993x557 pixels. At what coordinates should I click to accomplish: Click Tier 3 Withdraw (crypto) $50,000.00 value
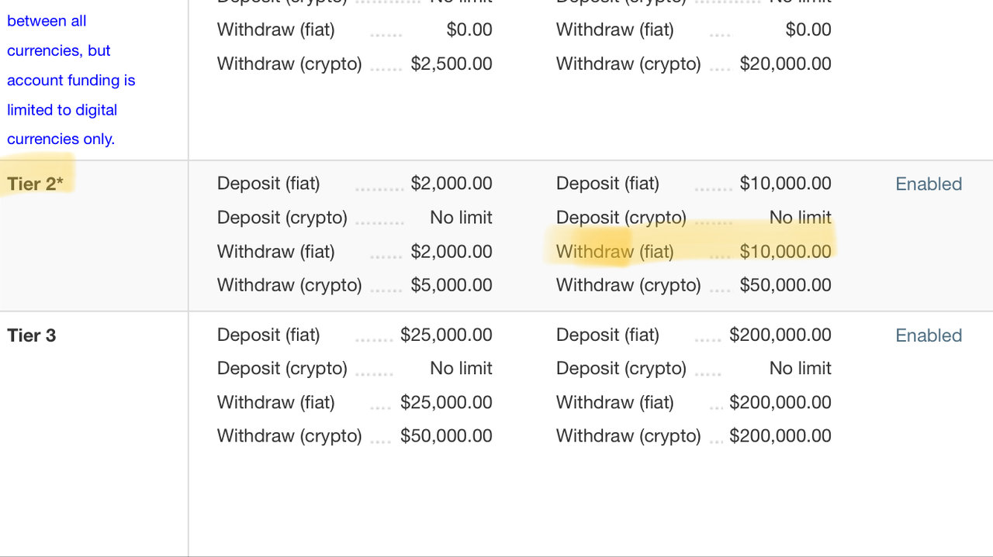pyautogui.click(x=446, y=436)
